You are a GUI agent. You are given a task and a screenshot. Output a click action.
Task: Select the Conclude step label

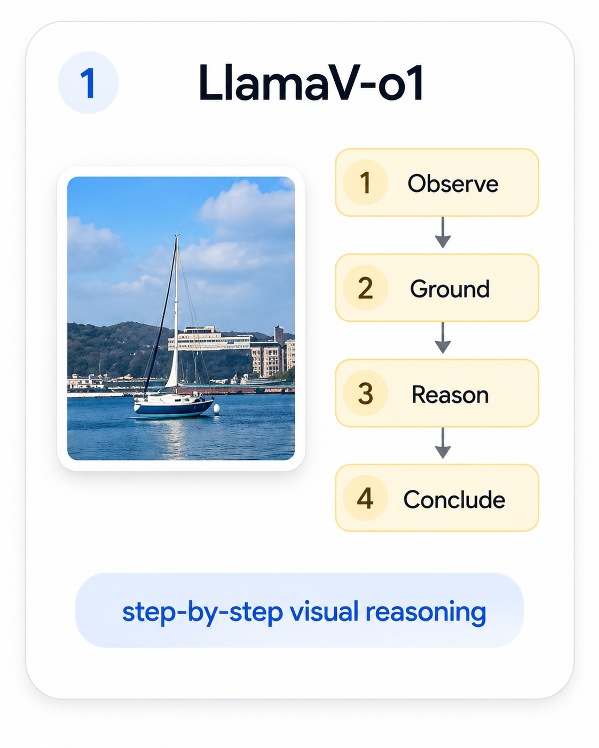click(x=454, y=500)
